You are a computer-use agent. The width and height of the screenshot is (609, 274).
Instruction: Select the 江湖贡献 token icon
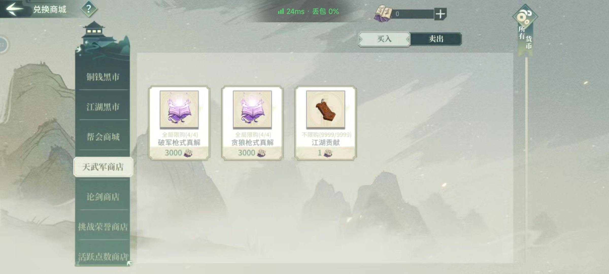pos(326,110)
